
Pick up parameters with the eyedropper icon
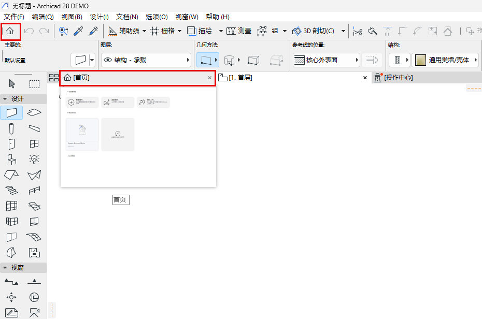click(77, 31)
